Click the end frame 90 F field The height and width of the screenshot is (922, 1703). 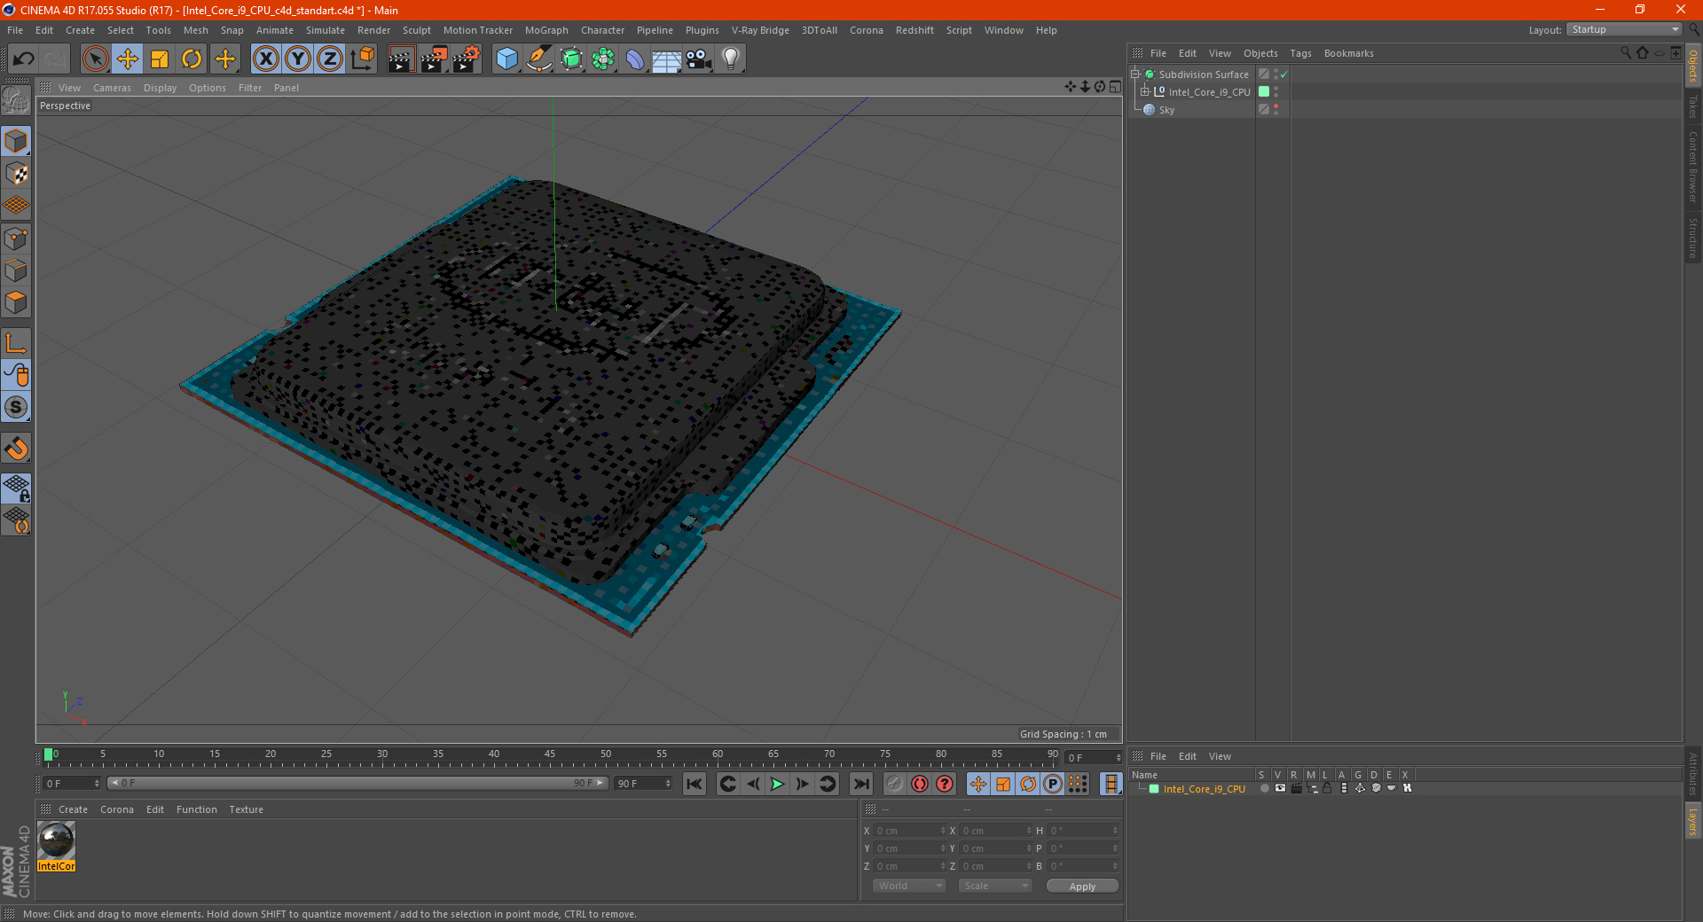click(x=644, y=784)
